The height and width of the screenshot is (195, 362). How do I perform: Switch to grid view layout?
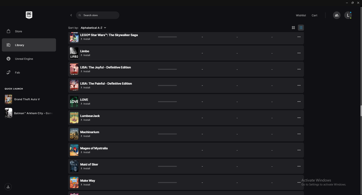tap(293, 28)
